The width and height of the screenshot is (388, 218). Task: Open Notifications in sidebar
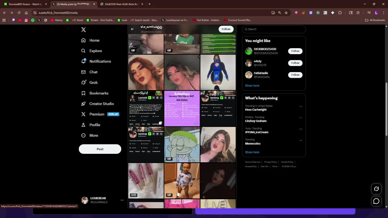(96, 61)
